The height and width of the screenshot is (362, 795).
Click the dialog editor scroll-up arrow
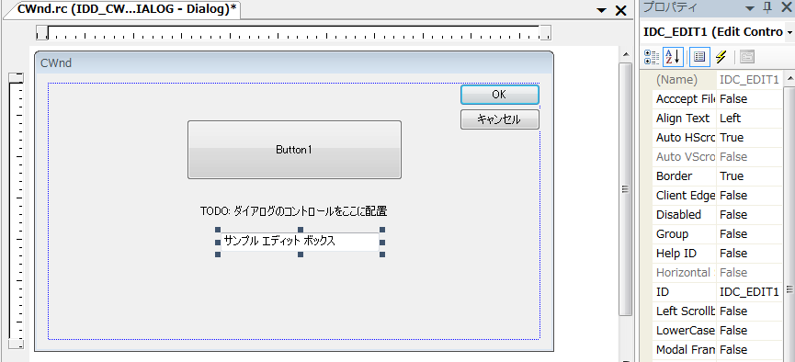[x=626, y=53]
